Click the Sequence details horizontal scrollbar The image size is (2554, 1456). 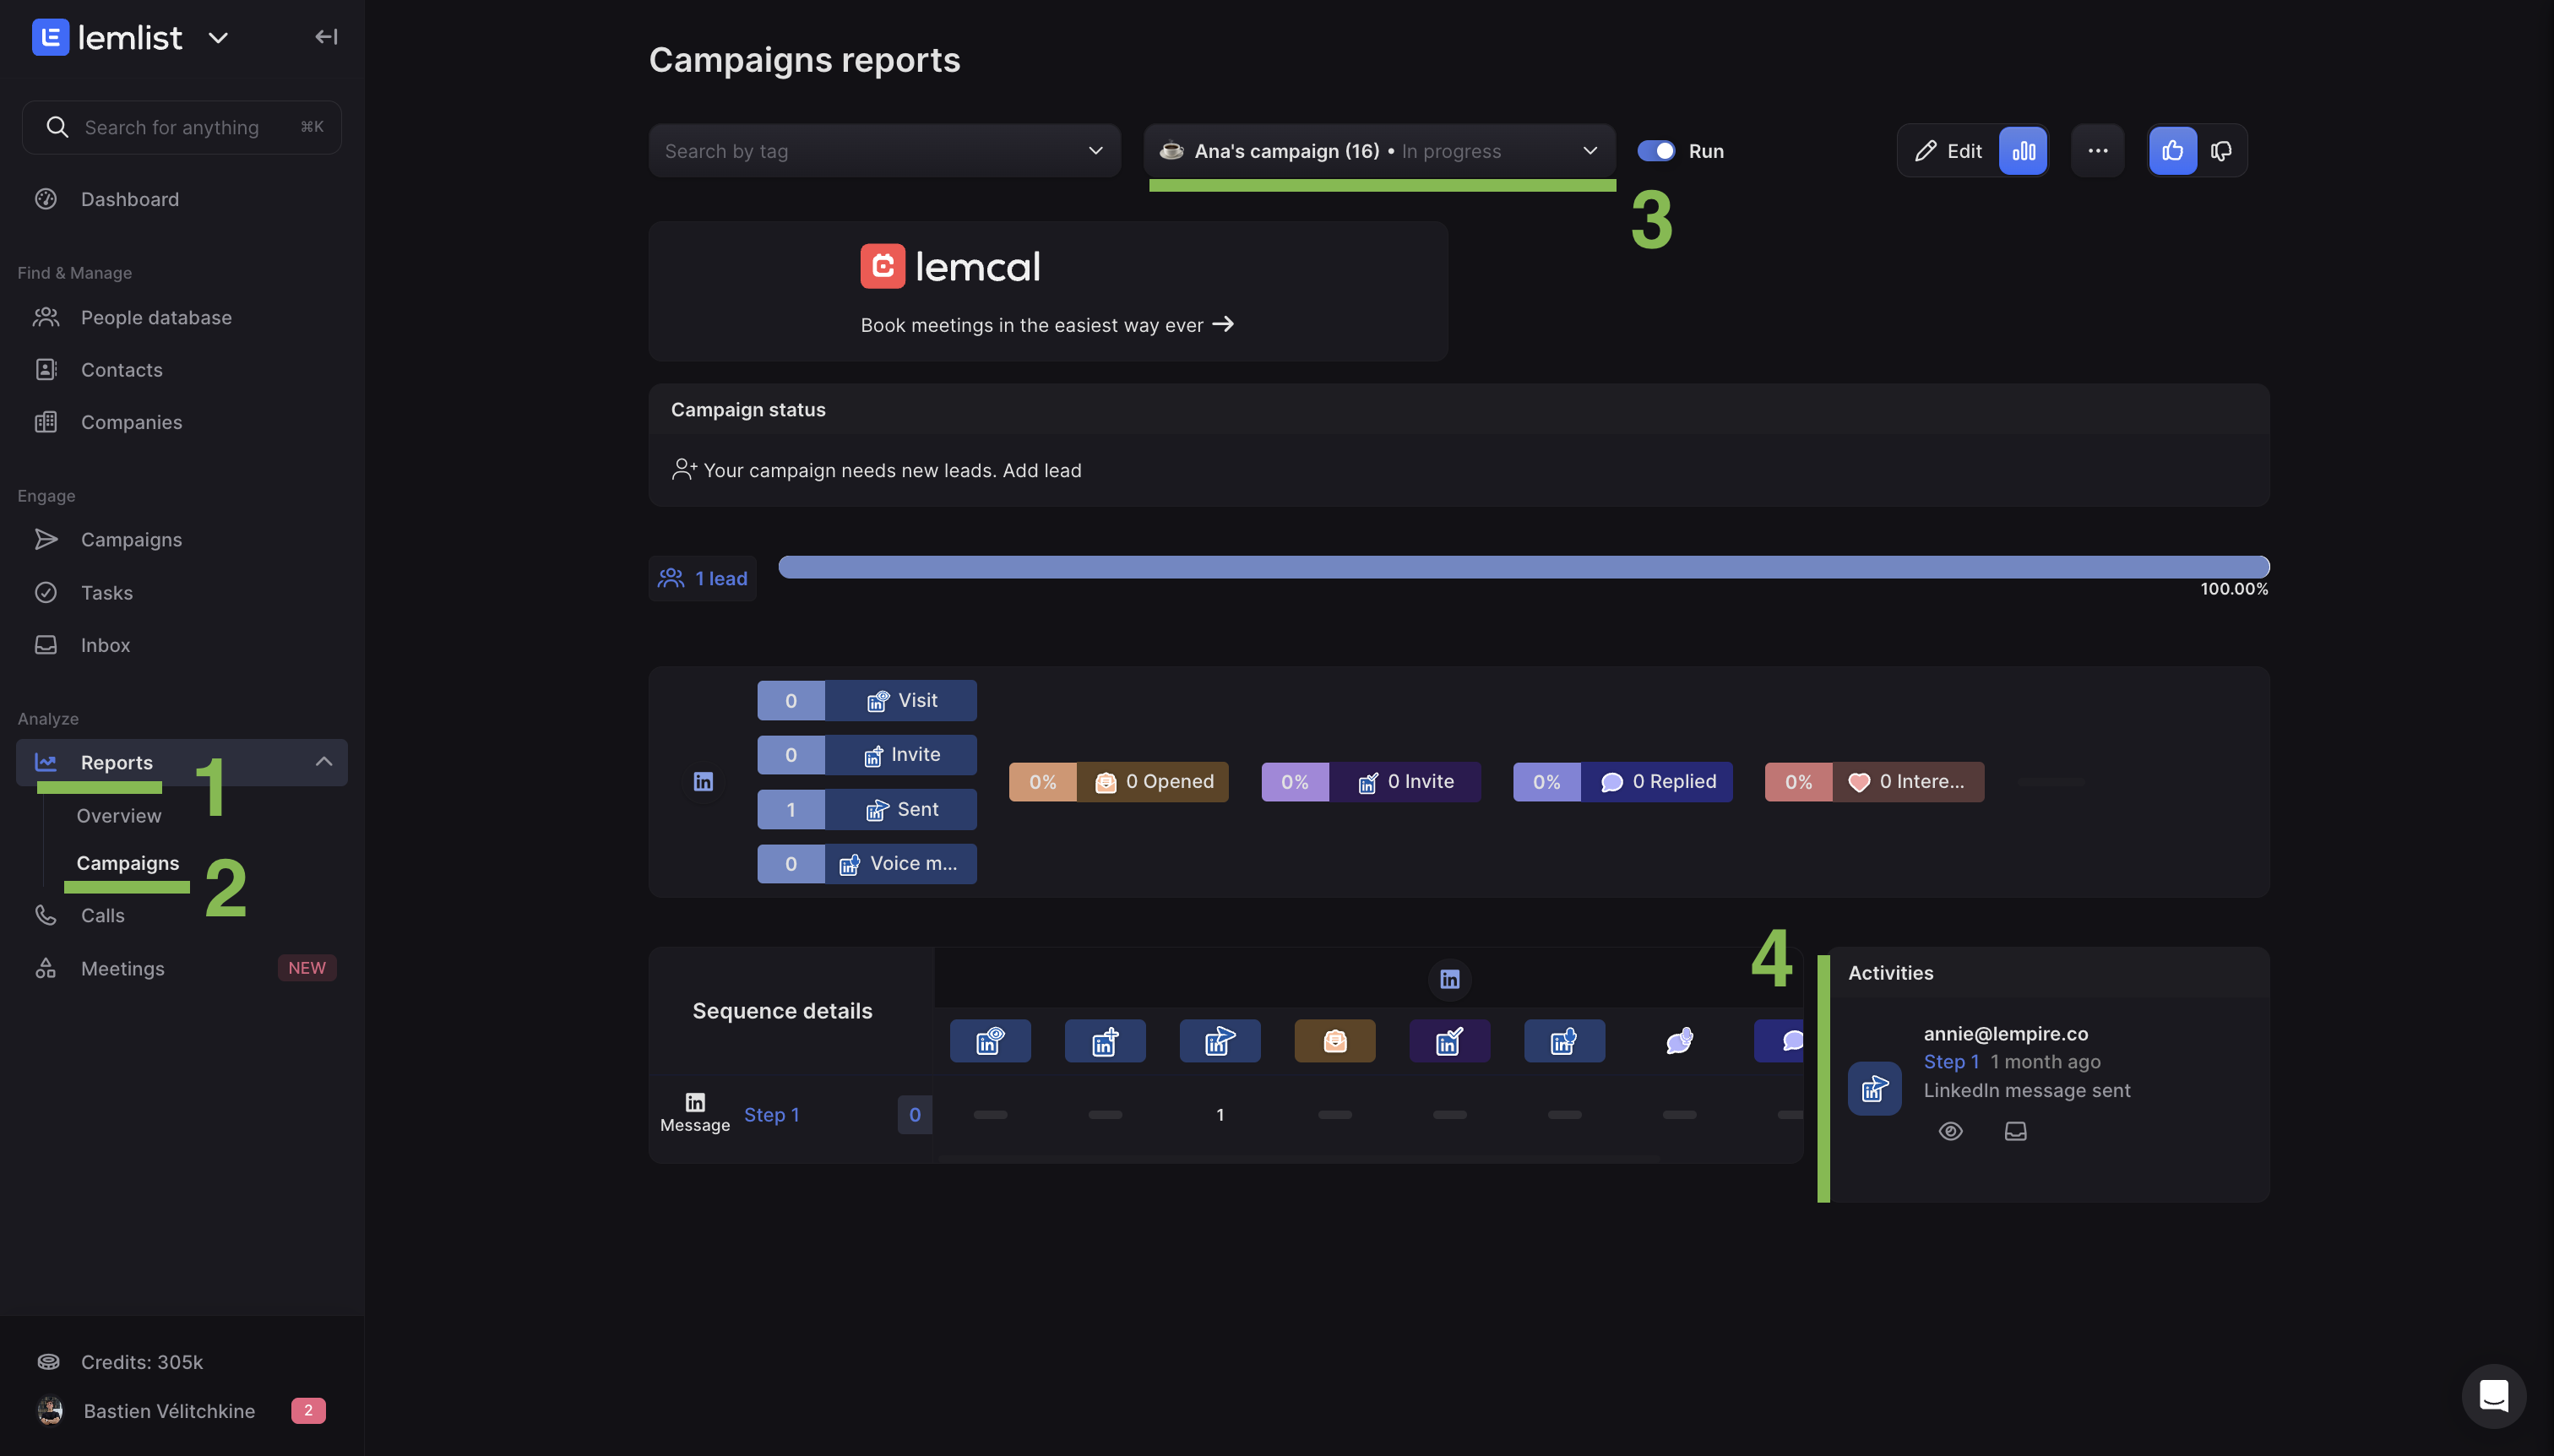coord(1298,1160)
